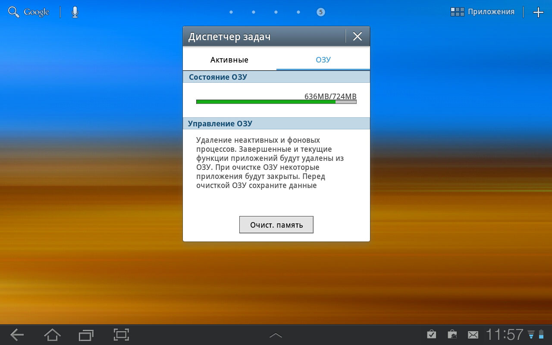Click the plus icon to add widgets
The height and width of the screenshot is (345, 552).
(x=538, y=12)
